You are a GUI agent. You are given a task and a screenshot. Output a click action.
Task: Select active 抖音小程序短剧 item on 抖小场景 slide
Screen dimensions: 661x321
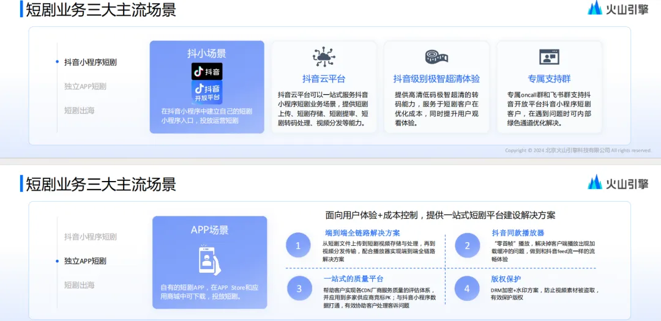coord(90,62)
